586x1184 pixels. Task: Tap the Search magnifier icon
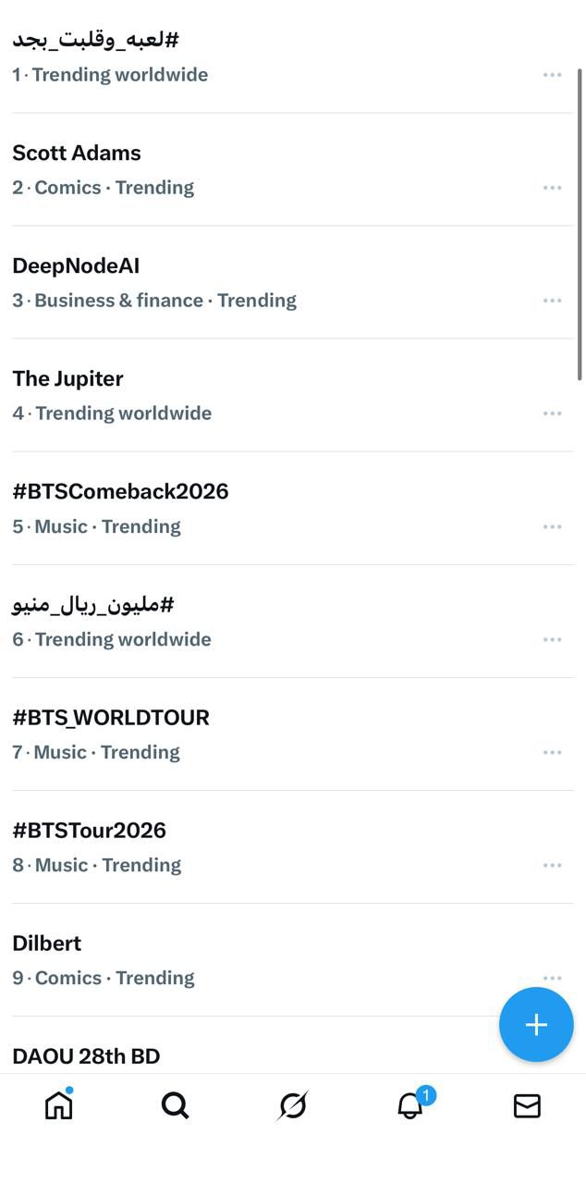(x=175, y=1105)
